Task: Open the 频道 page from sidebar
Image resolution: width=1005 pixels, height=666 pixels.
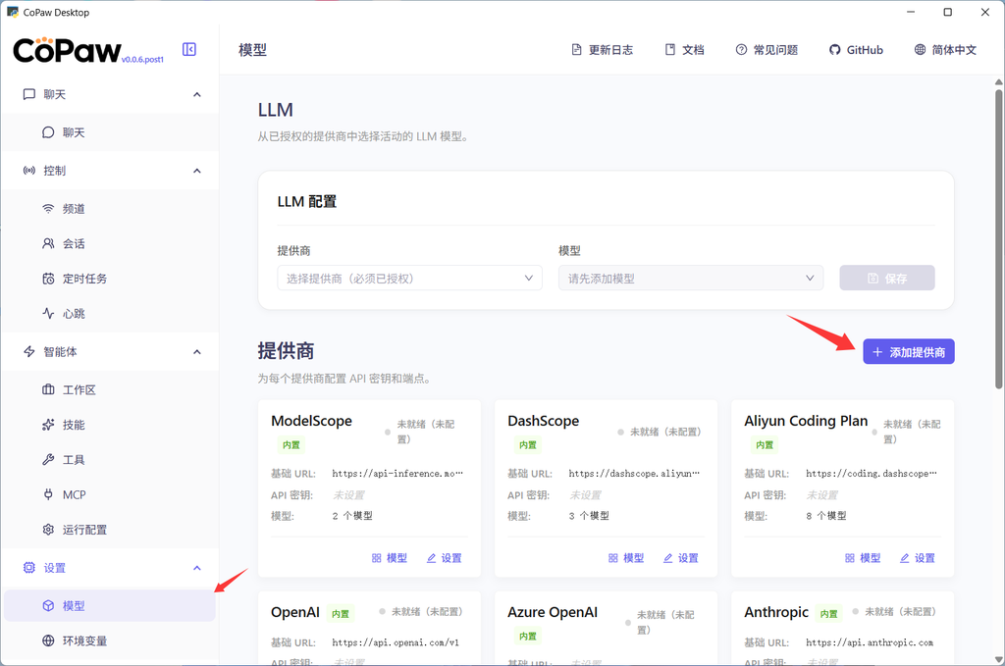Action: coord(110,209)
